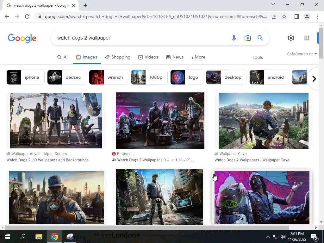Switch to the All results tab
This screenshot has width=324, height=243.
[63, 57]
